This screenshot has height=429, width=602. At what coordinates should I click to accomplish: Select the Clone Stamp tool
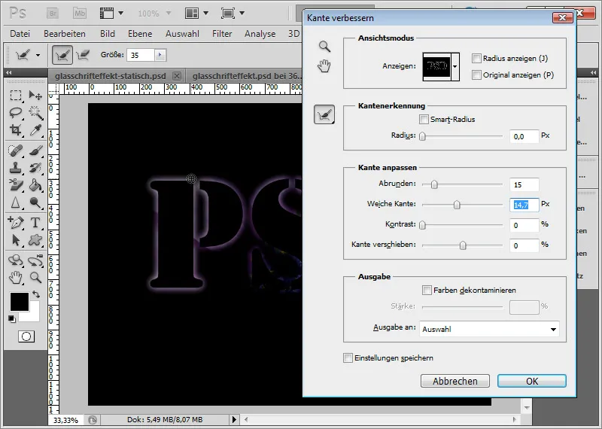pos(16,168)
